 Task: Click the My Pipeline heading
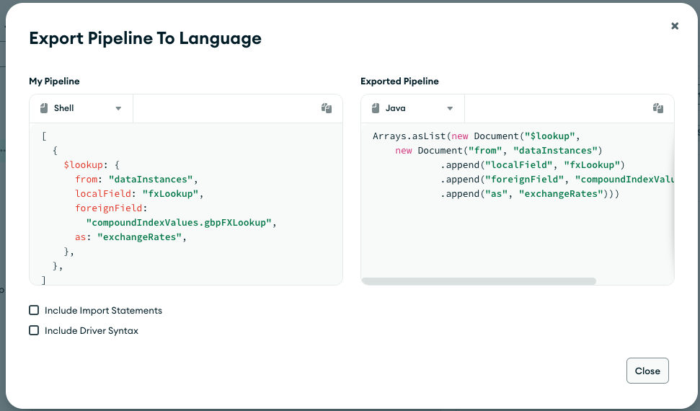(54, 81)
